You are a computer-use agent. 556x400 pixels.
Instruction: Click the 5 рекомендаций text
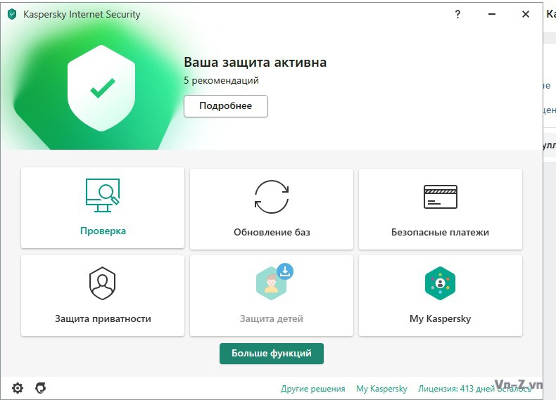pos(221,81)
